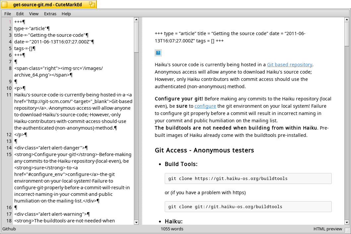Viewport: 351px width, 234px height.
Task: Click line number 11 in the gutter
Action: tap(9, 95)
